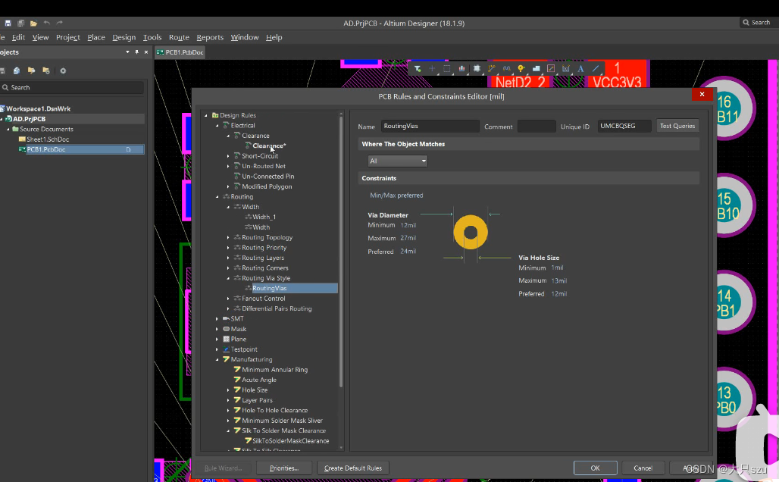Activate the interactive routing tool
This screenshot has height=482, width=779.
coord(491,68)
